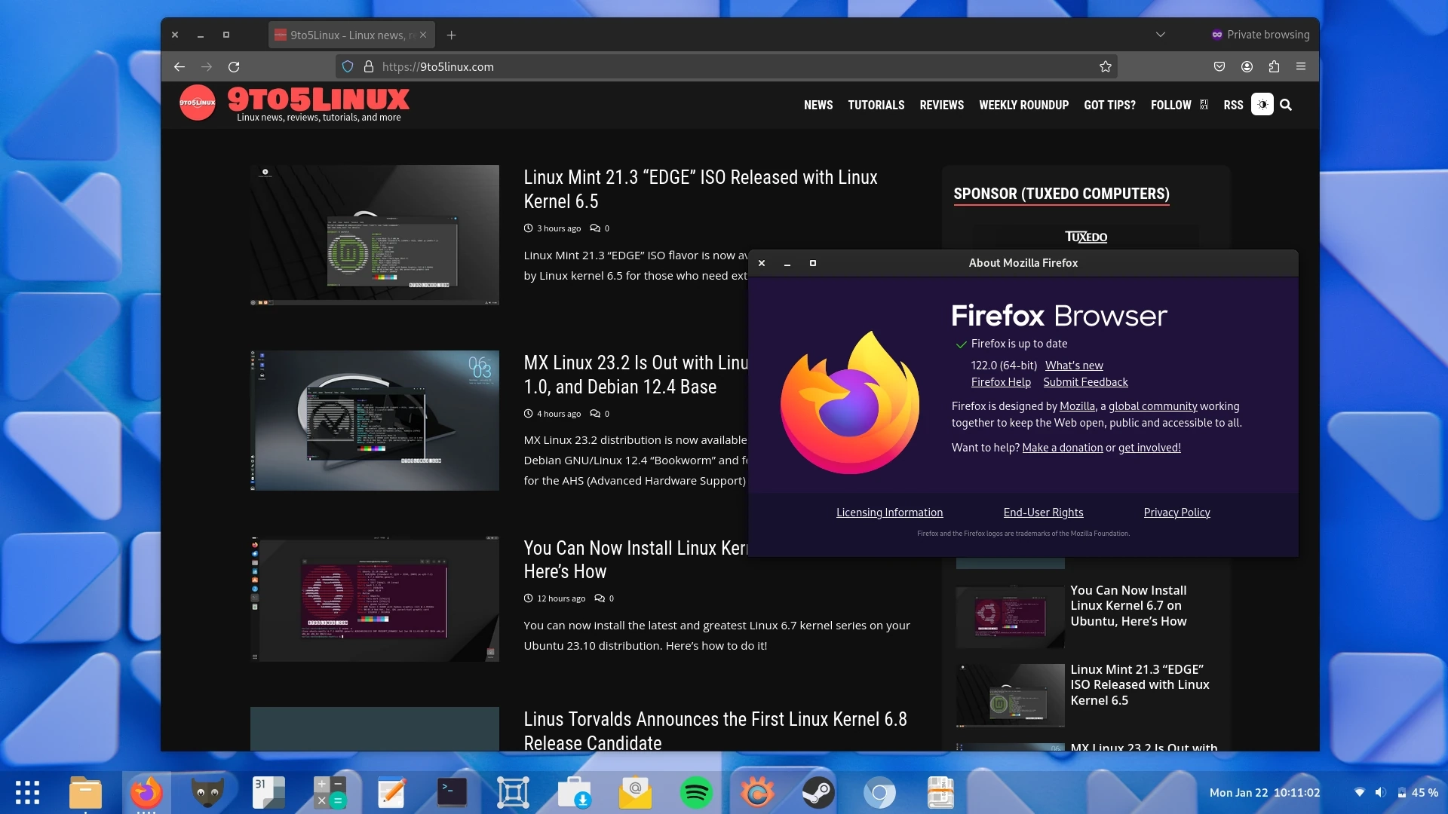Click the Steam icon in taskbar
Image resolution: width=1448 pixels, height=814 pixels.
coord(818,792)
